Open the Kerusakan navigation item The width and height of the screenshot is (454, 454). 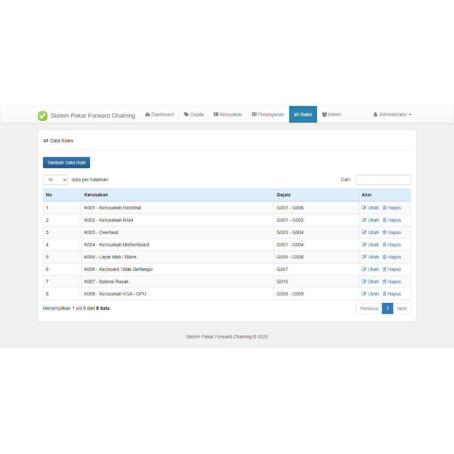click(227, 114)
